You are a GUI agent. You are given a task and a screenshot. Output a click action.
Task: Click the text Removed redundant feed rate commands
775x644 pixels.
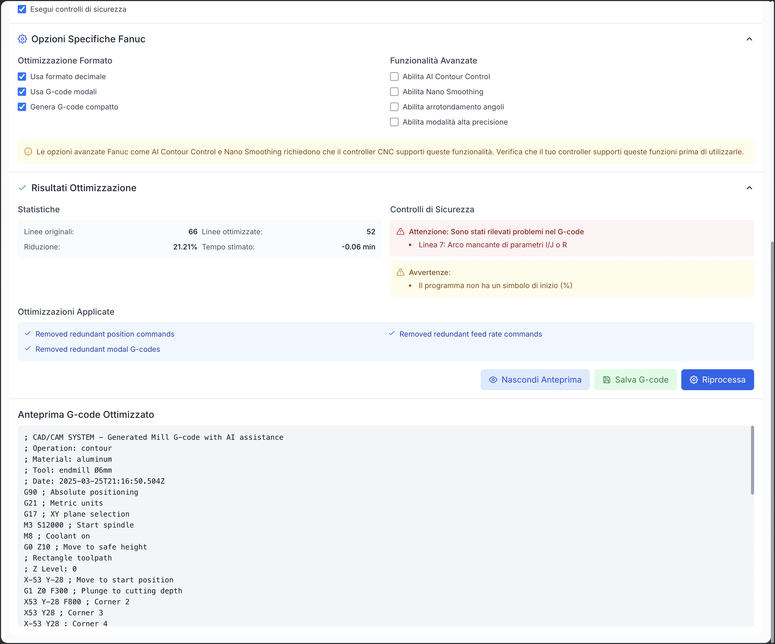470,334
